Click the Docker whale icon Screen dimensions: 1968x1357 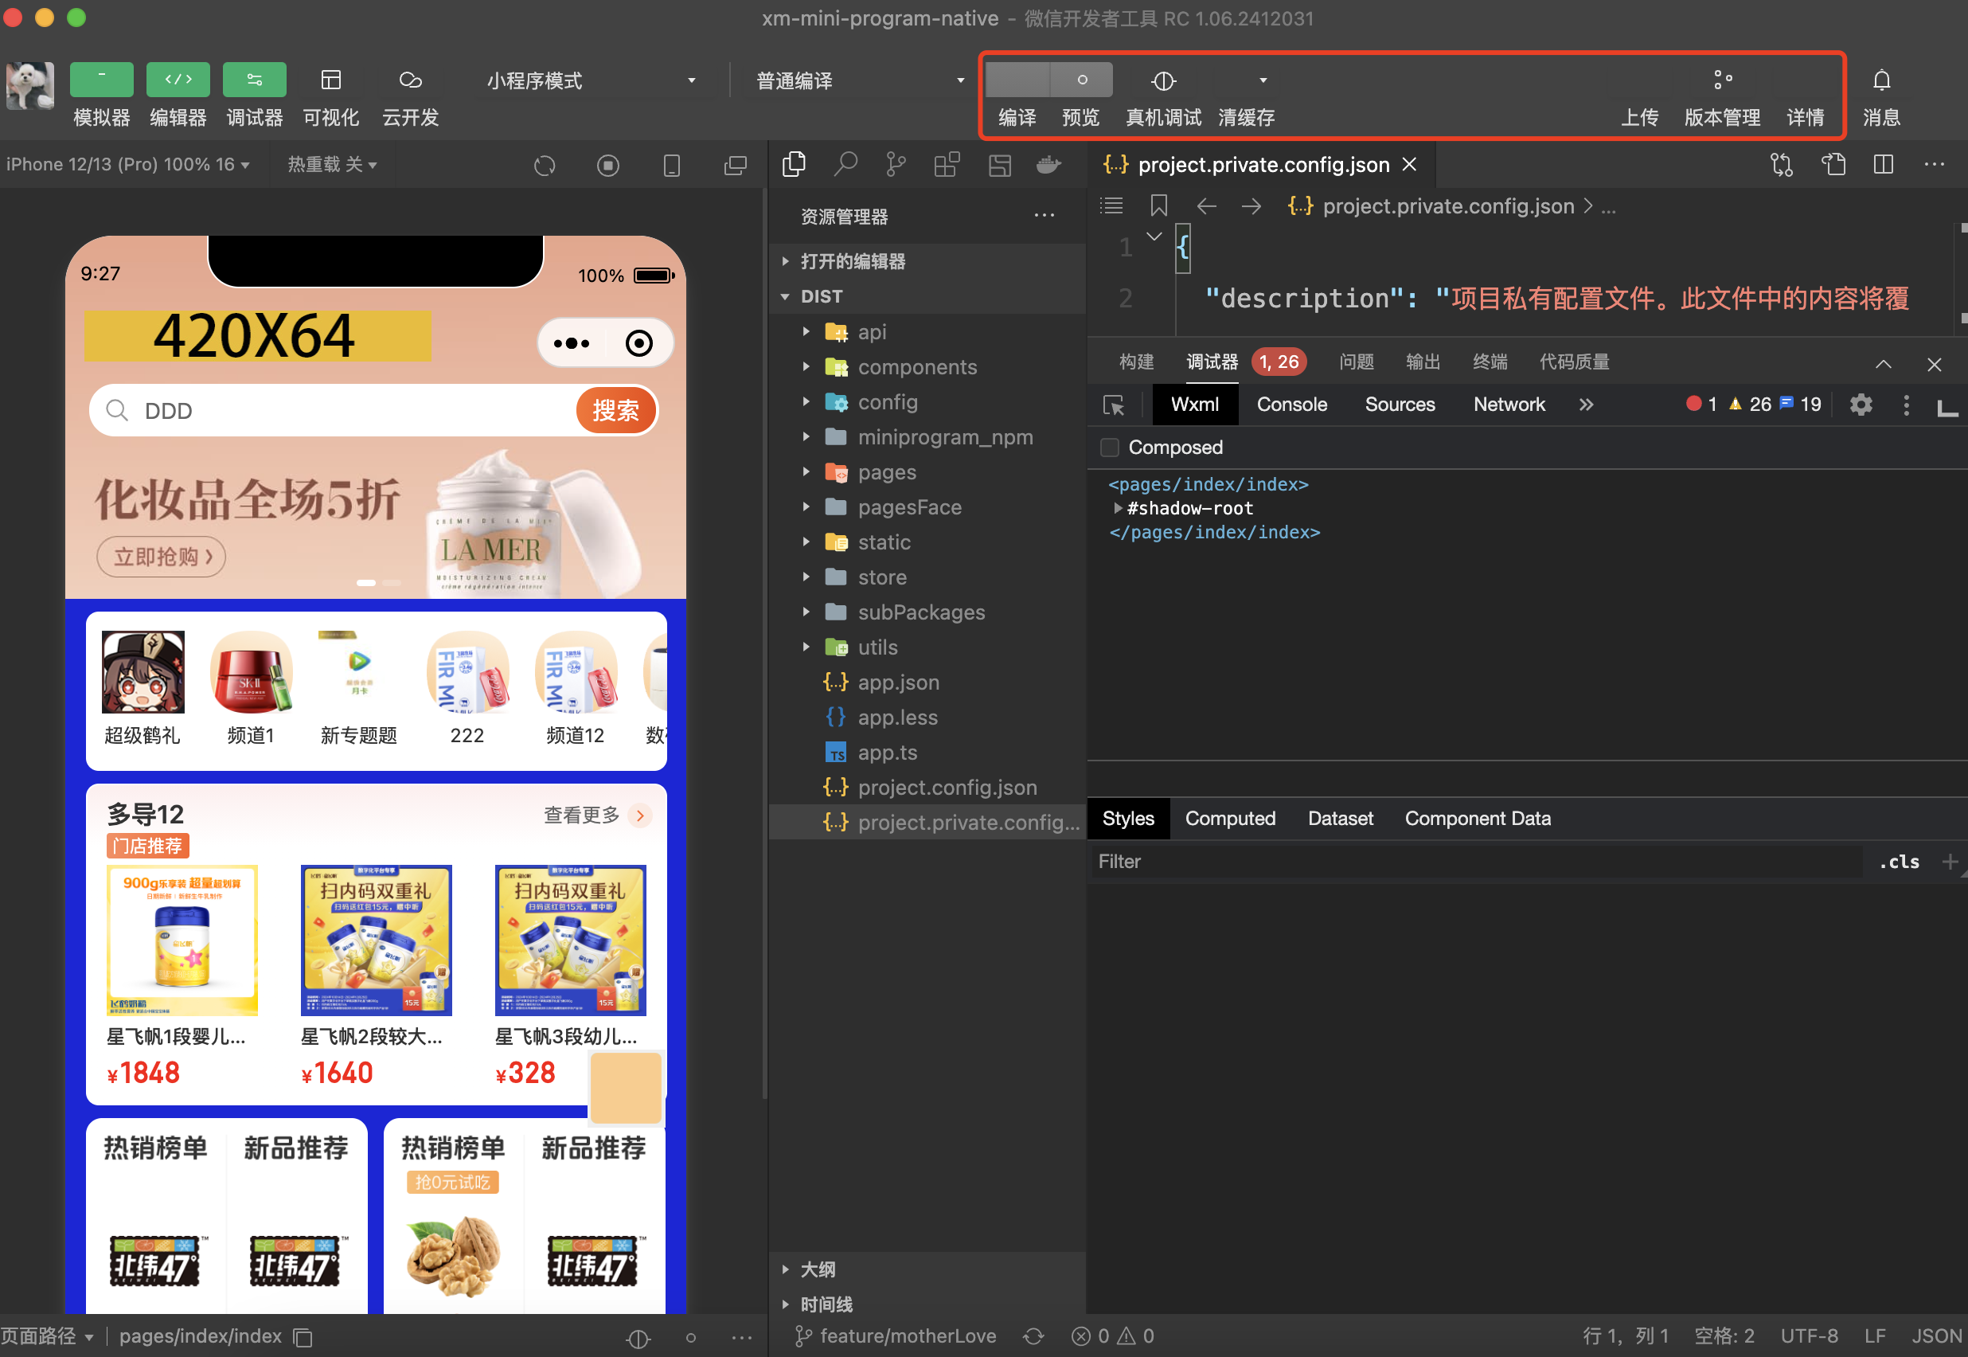[1048, 164]
